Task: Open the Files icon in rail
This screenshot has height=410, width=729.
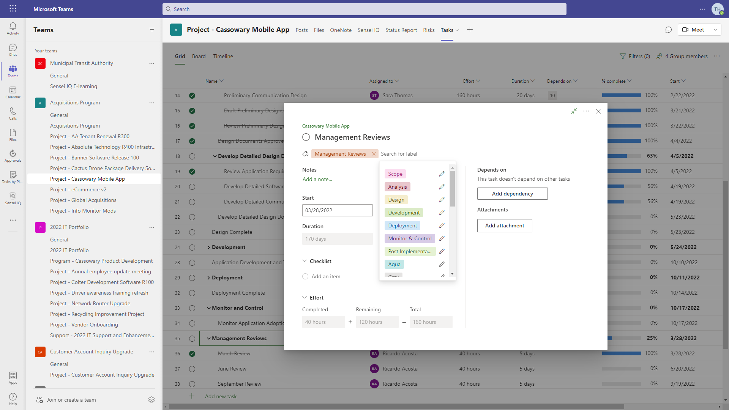Action: coord(13,135)
